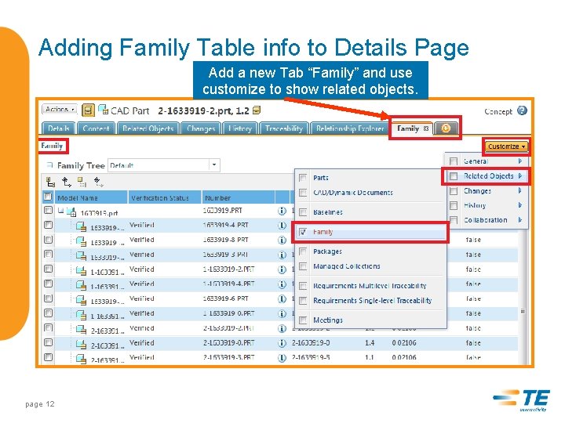The width and height of the screenshot is (565, 423).
Task: Enable the Packages checkbox
Action: tap(303, 251)
